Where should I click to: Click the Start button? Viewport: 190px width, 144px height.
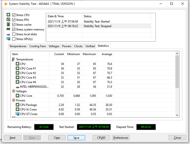12,138
